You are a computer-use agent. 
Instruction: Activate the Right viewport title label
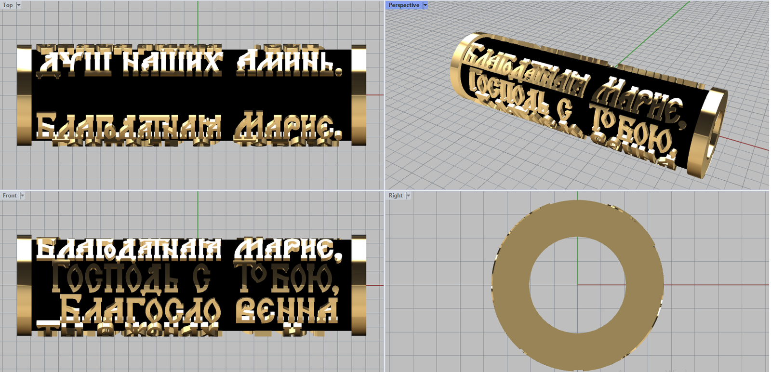click(395, 196)
